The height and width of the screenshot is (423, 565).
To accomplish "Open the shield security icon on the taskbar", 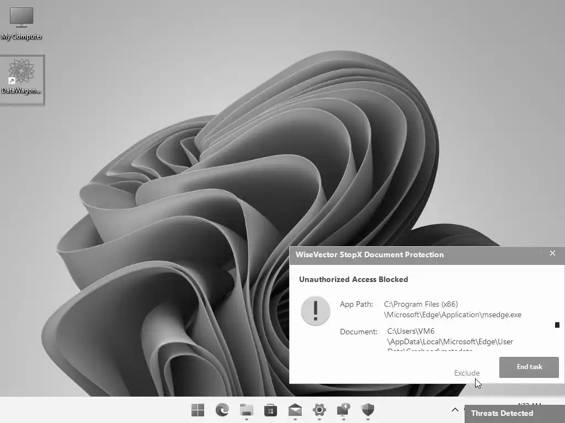I will coord(368,410).
